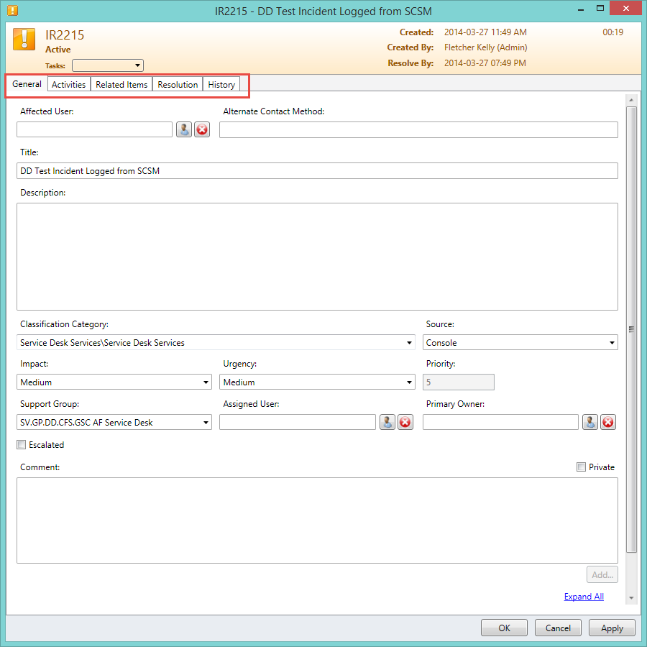Clear Primary Owner with red X icon
Screen dimensions: 647x647
coord(608,422)
